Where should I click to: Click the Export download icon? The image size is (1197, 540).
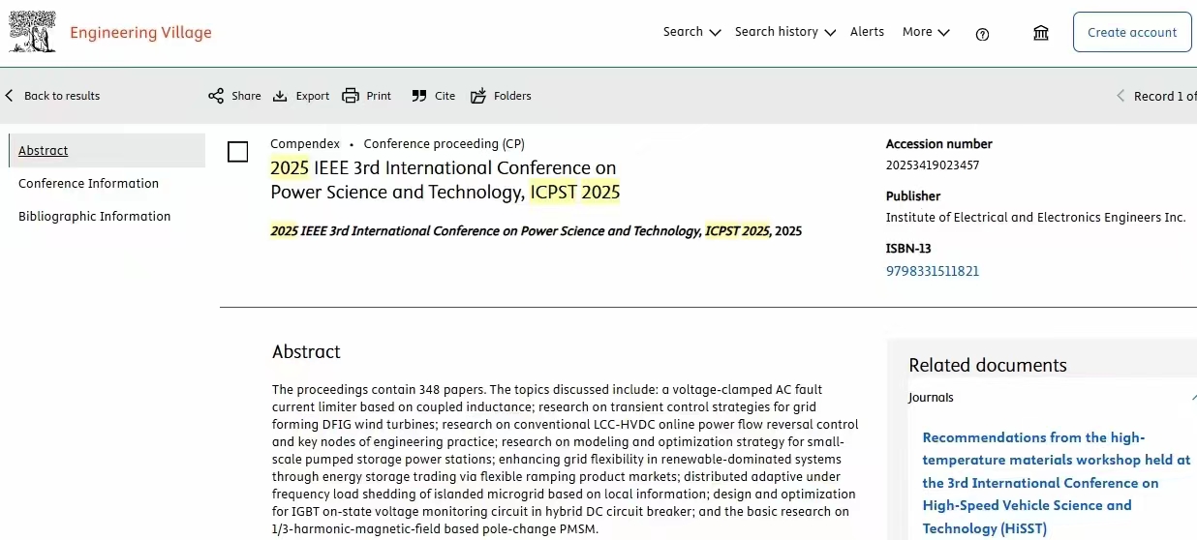click(x=280, y=96)
